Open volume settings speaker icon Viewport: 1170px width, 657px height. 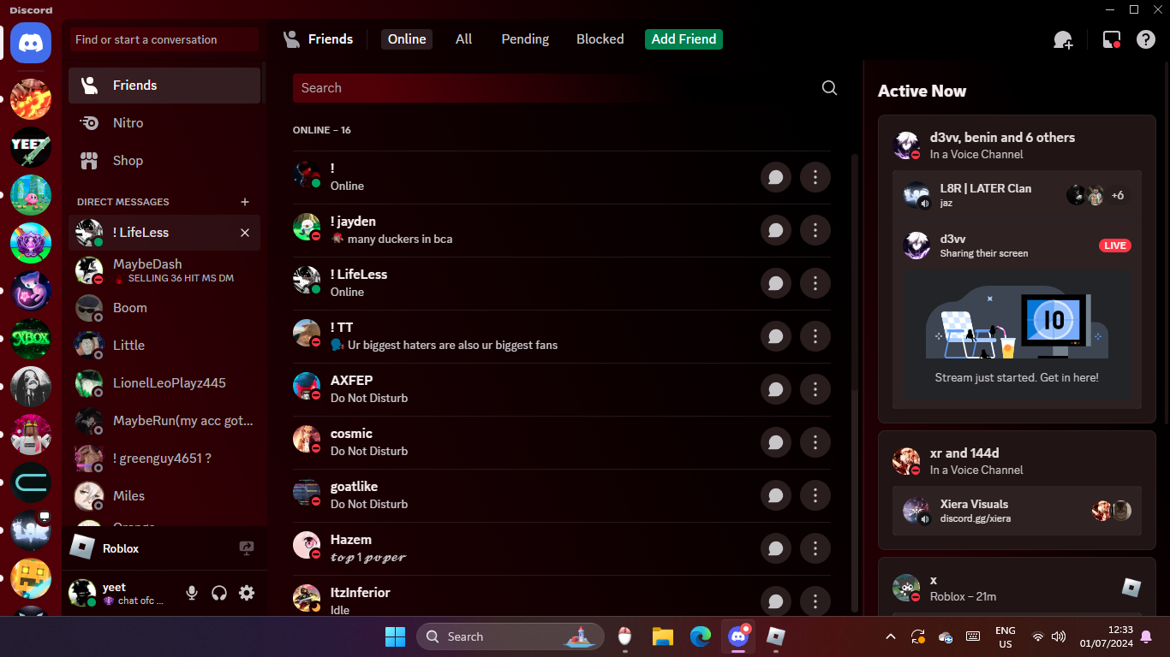click(1059, 636)
